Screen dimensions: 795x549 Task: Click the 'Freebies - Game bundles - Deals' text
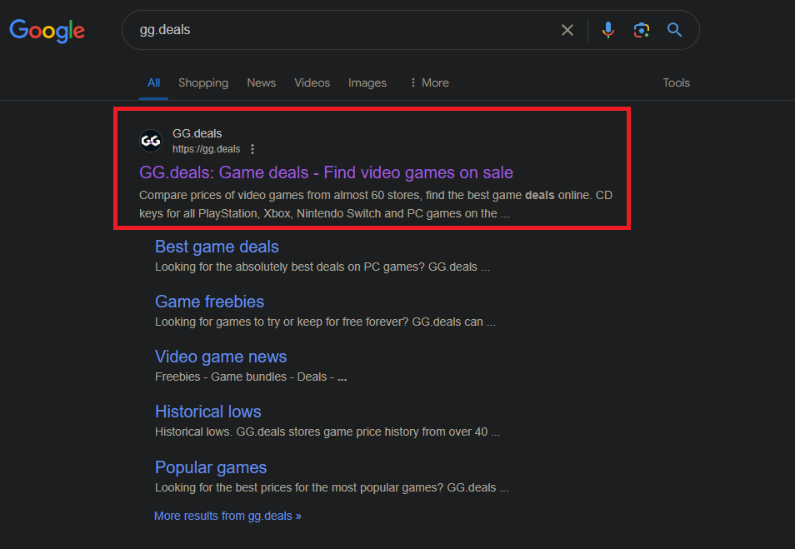pyautogui.click(x=251, y=377)
